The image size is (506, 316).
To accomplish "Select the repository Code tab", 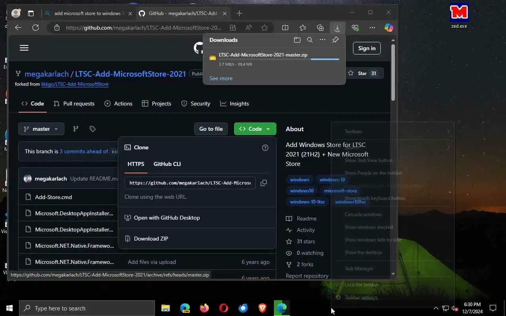I will tap(32, 103).
